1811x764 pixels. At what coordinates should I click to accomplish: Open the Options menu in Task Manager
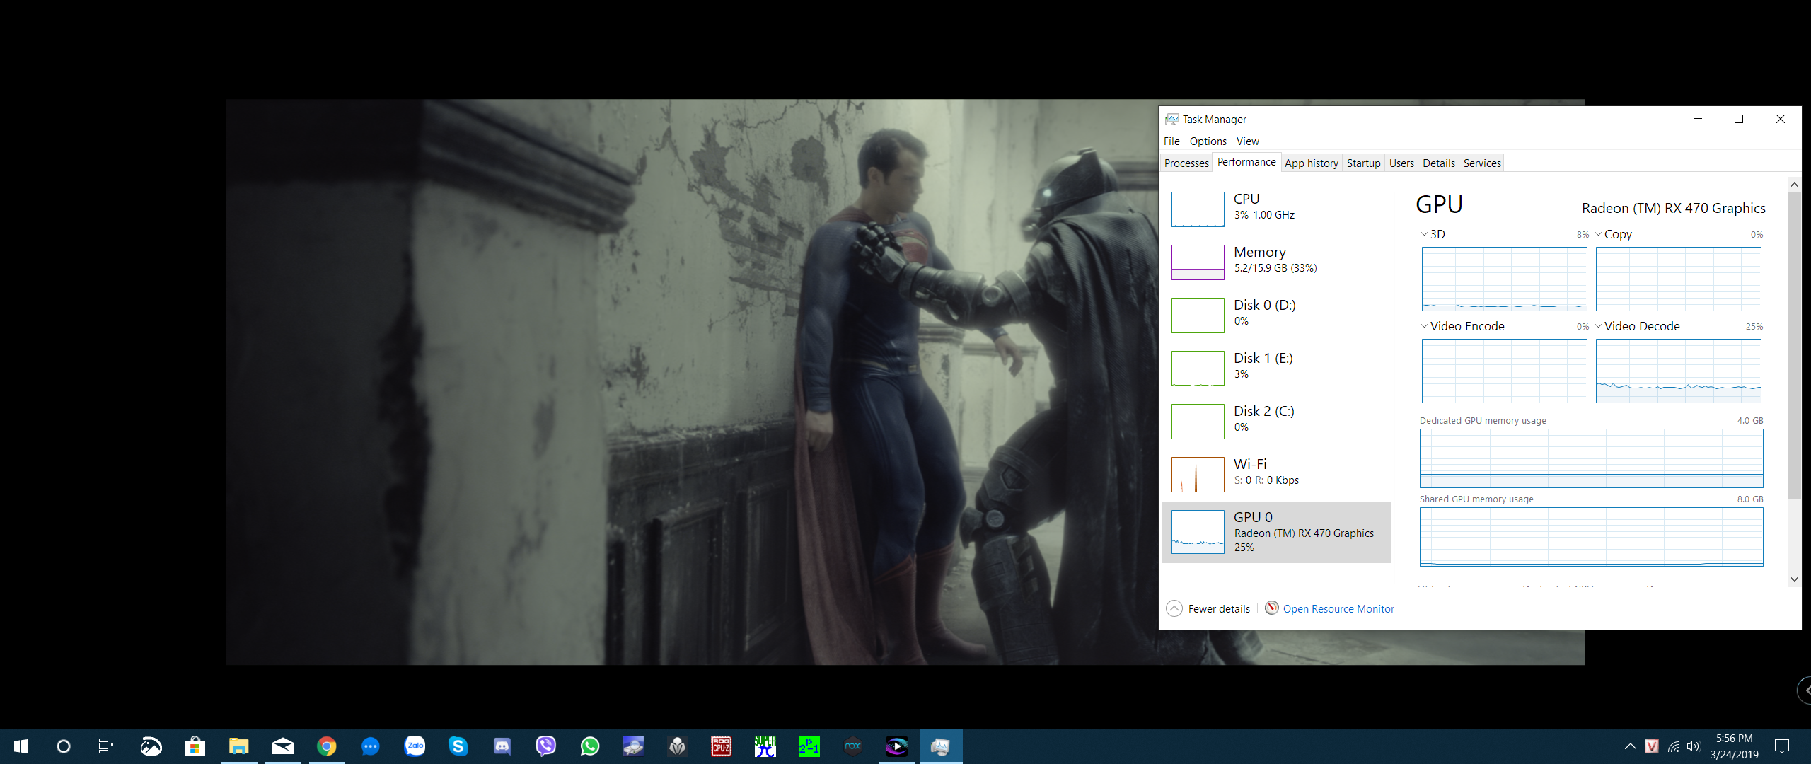tap(1208, 141)
